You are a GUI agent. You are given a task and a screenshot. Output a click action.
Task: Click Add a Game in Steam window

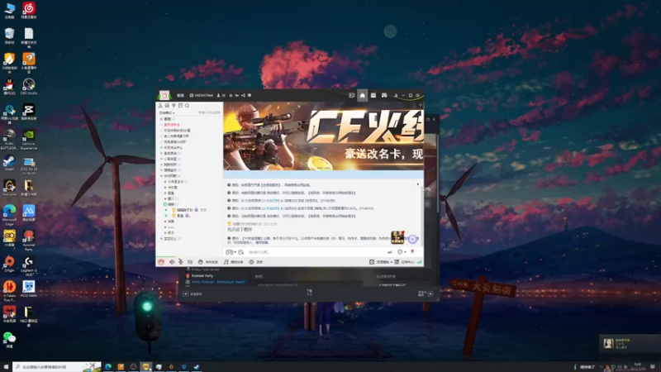pos(193,294)
